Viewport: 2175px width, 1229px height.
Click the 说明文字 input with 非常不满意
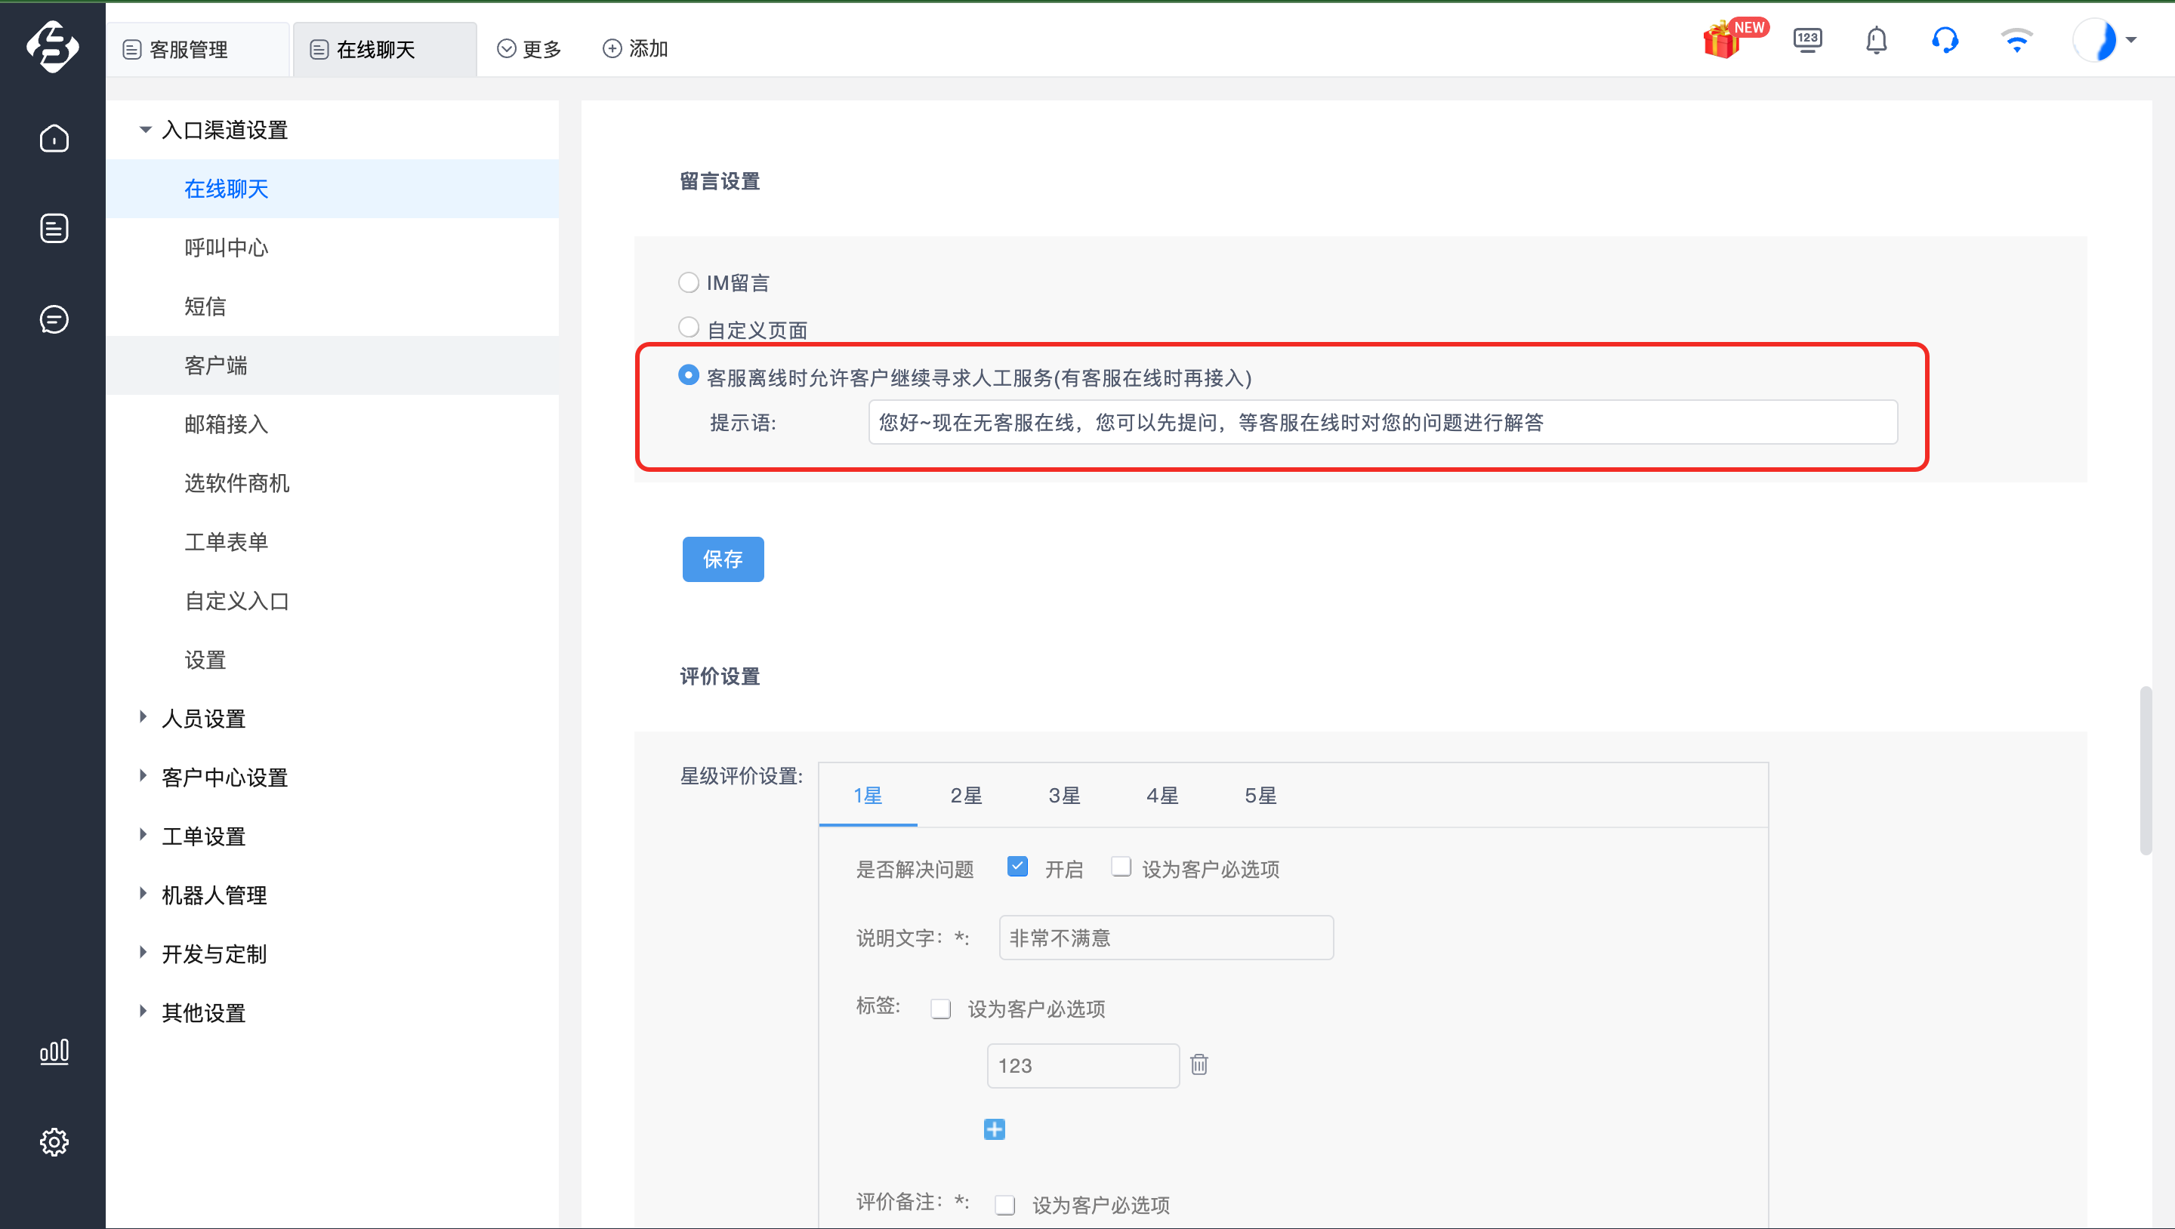pyautogui.click(x=1166, y=938)
